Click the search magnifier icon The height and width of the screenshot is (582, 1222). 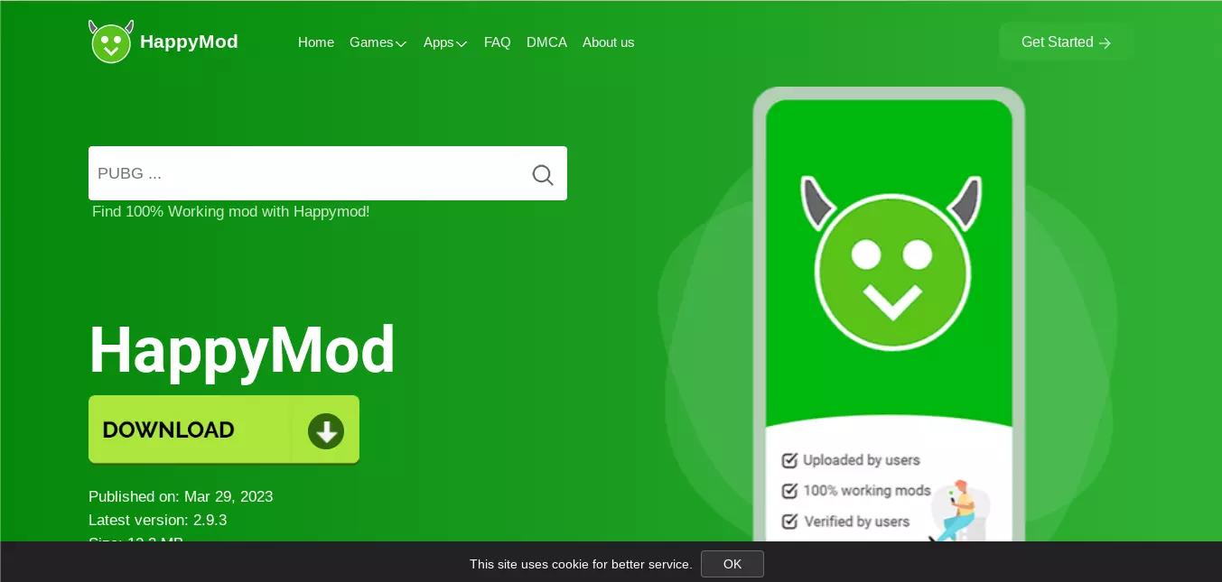click(542, 174)
